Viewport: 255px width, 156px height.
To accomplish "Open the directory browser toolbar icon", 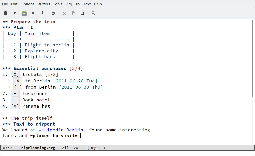I will click(24, 13).
